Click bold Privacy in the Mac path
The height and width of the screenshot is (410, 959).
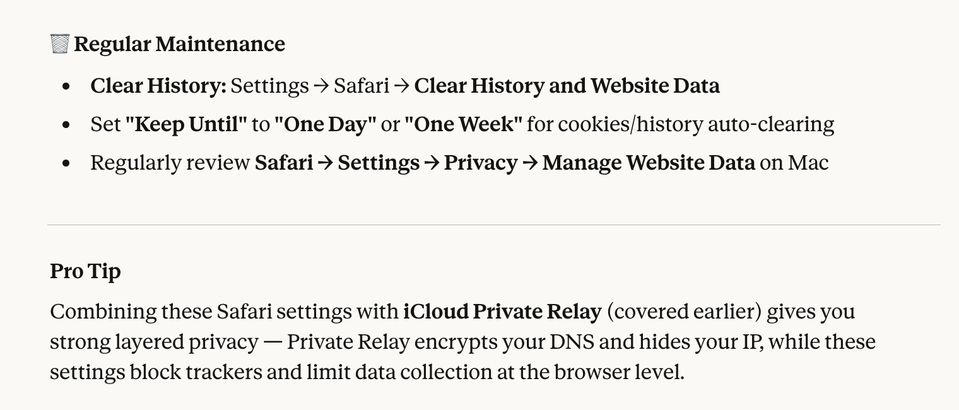(x=481, y=163)
